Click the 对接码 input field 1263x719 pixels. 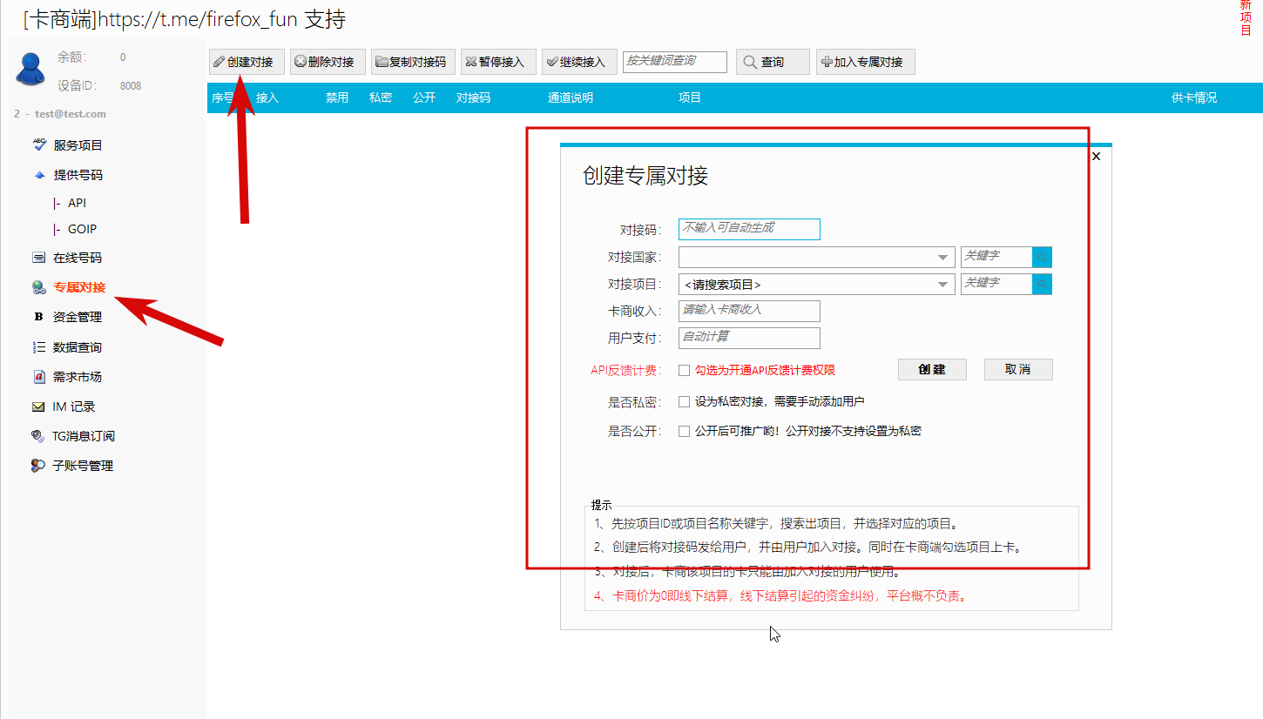749,229
